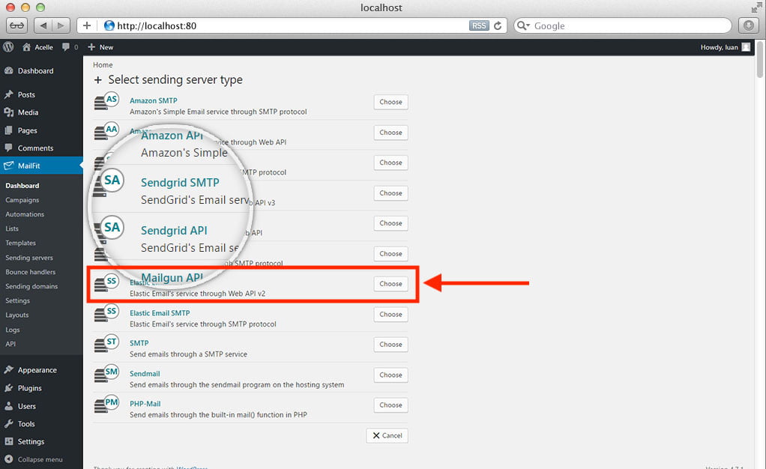Open MailFit Dashboard submenu

(22, 186)
